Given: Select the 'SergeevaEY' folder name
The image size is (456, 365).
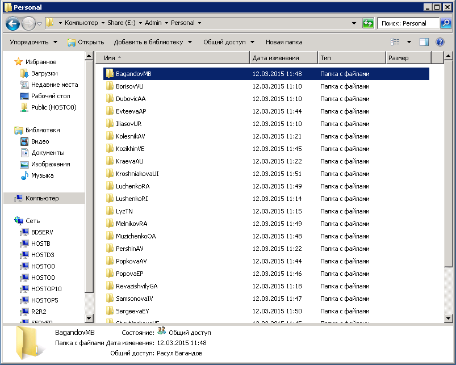Looking at the screenshot, I should pos(132,311).
